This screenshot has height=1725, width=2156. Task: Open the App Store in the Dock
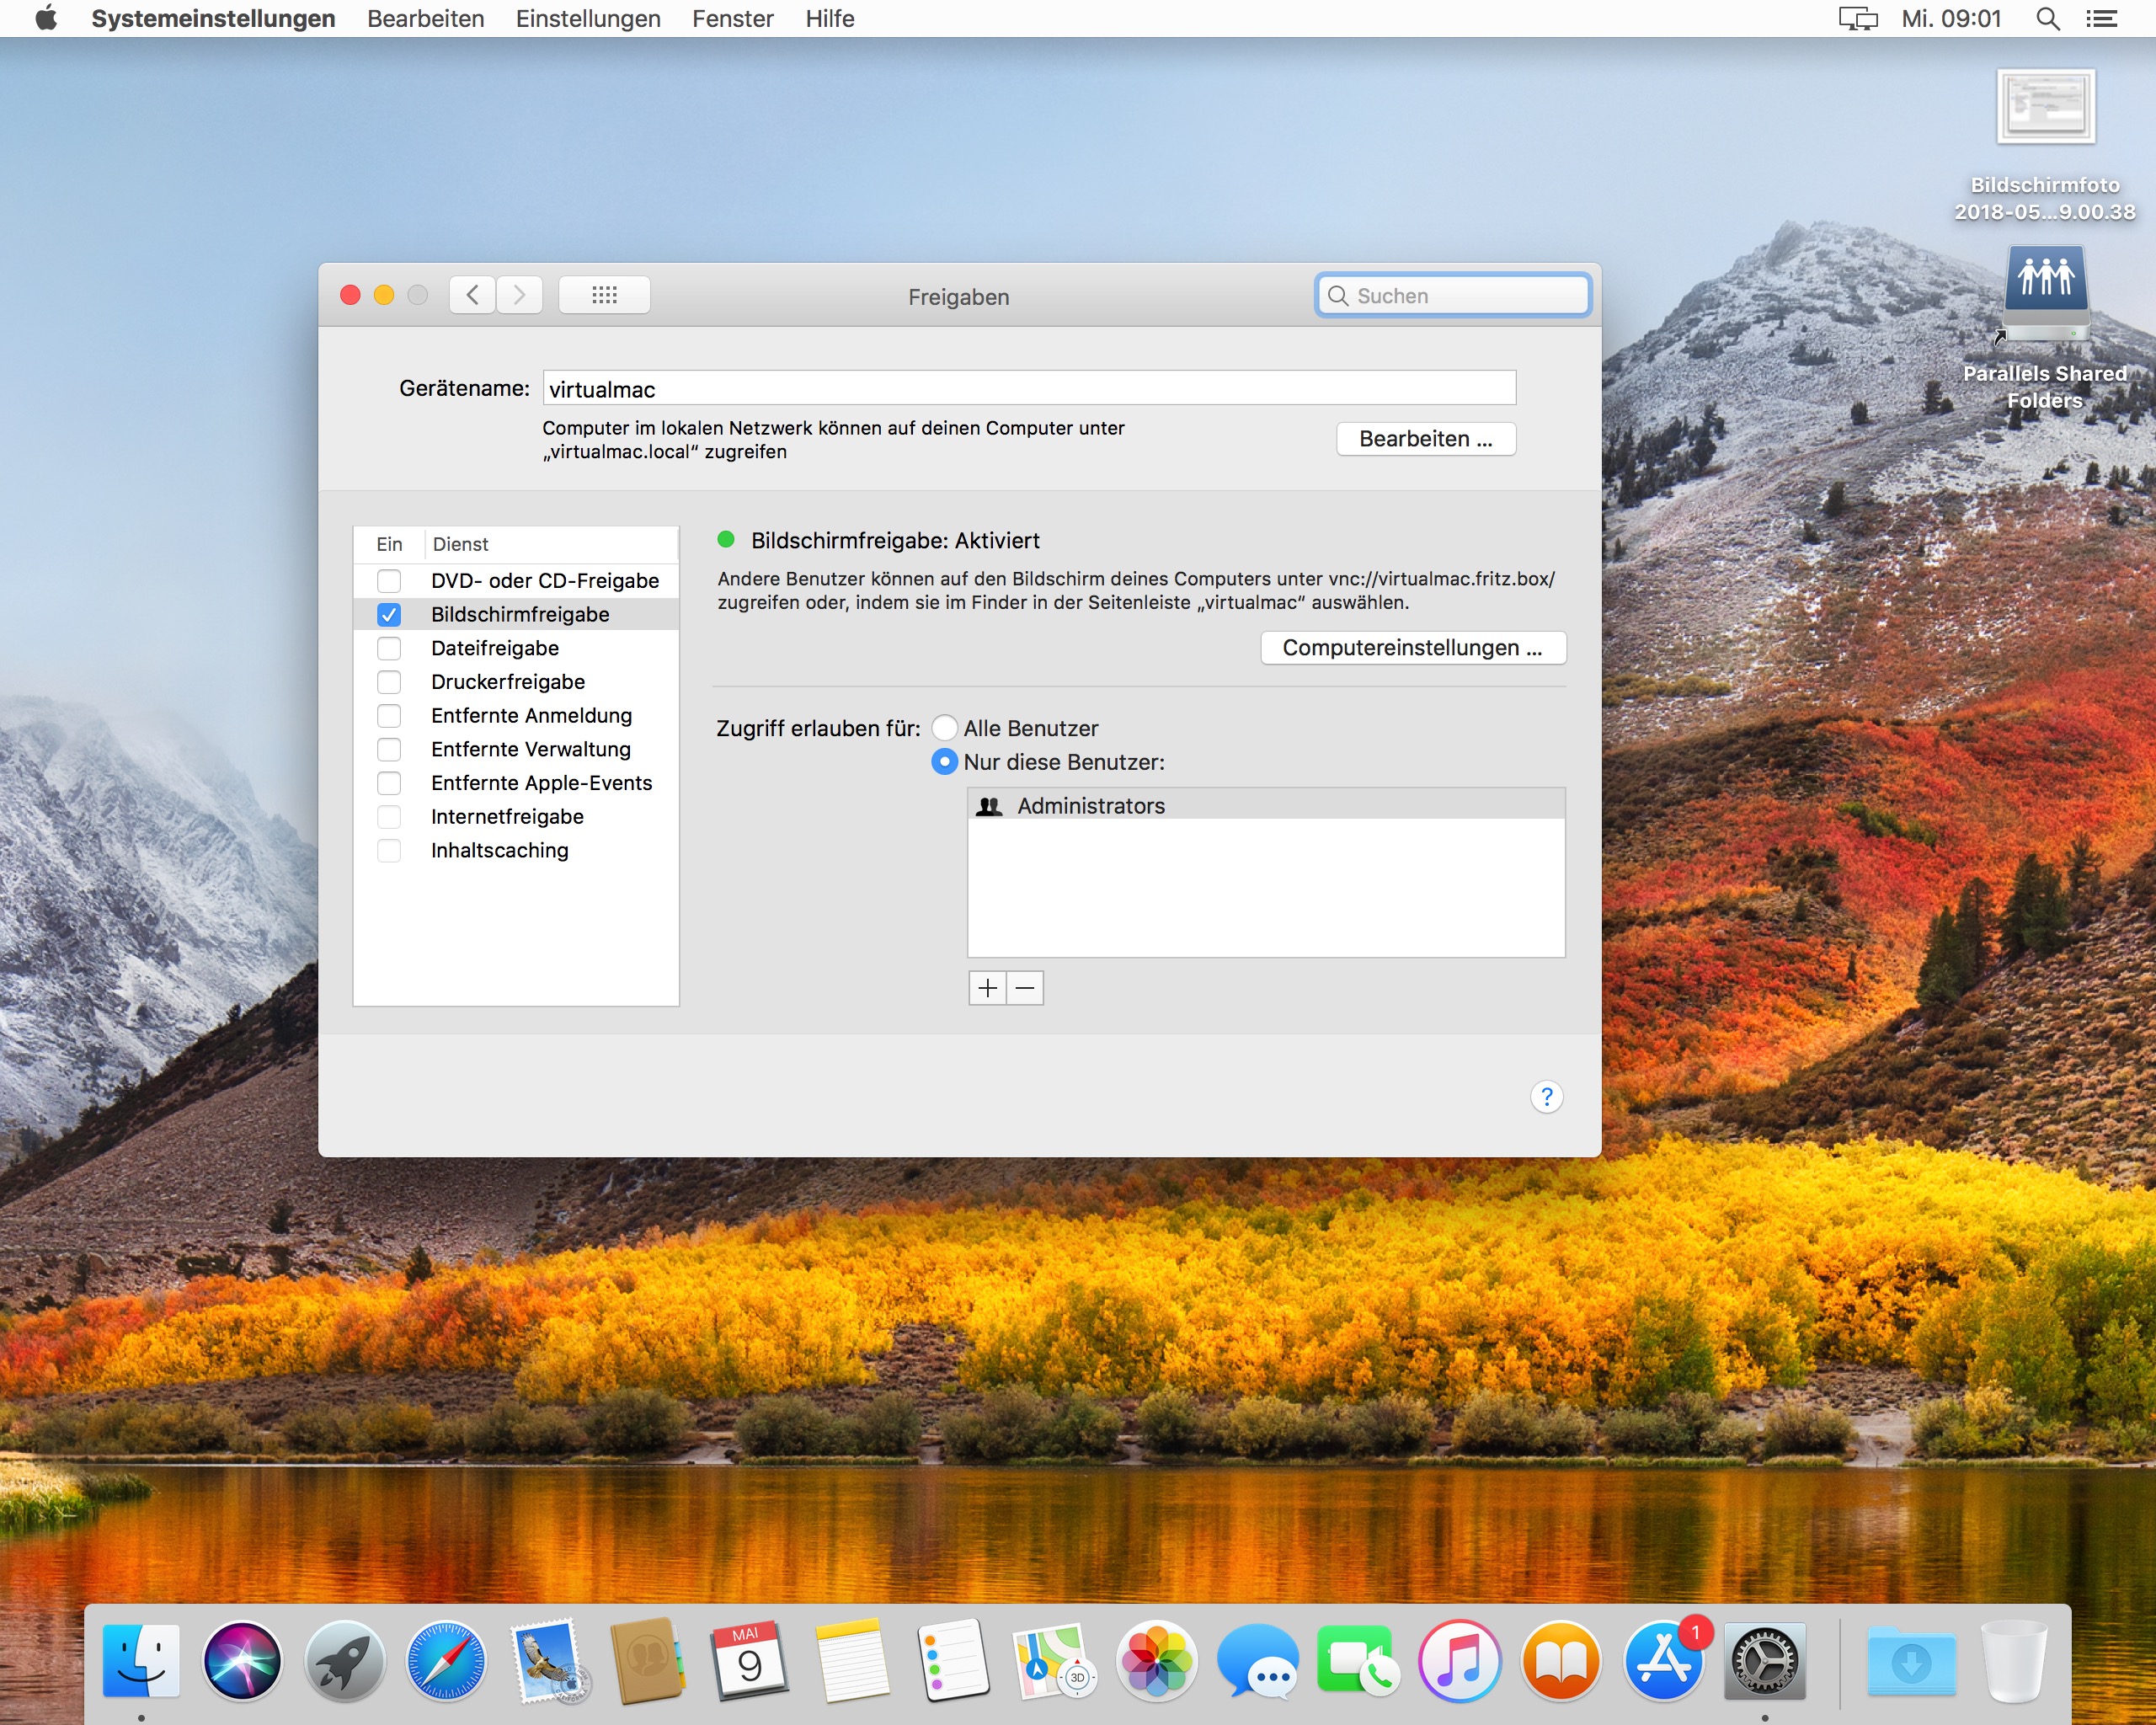[x=1663, y=1660]
